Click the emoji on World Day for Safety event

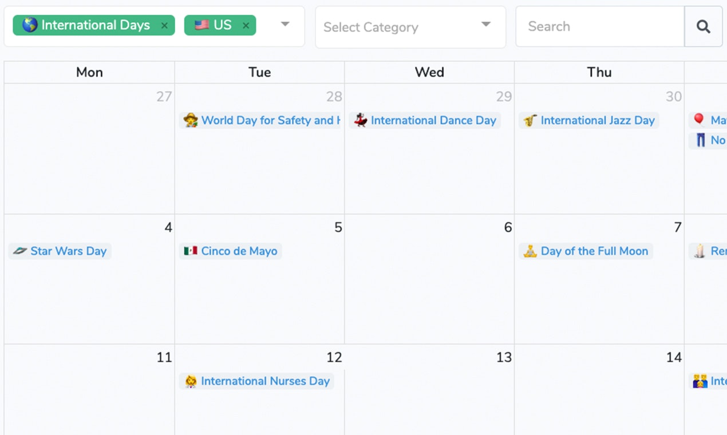coord(190,120)
